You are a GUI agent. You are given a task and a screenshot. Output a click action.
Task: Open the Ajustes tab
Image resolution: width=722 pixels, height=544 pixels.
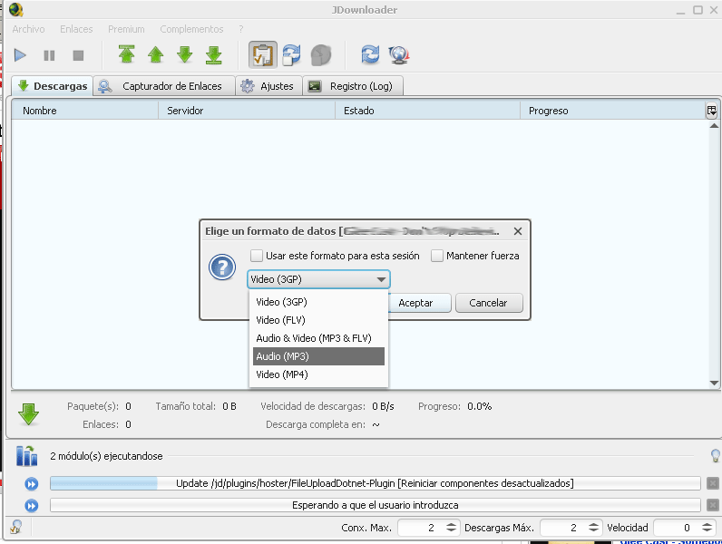click(268, 86)
